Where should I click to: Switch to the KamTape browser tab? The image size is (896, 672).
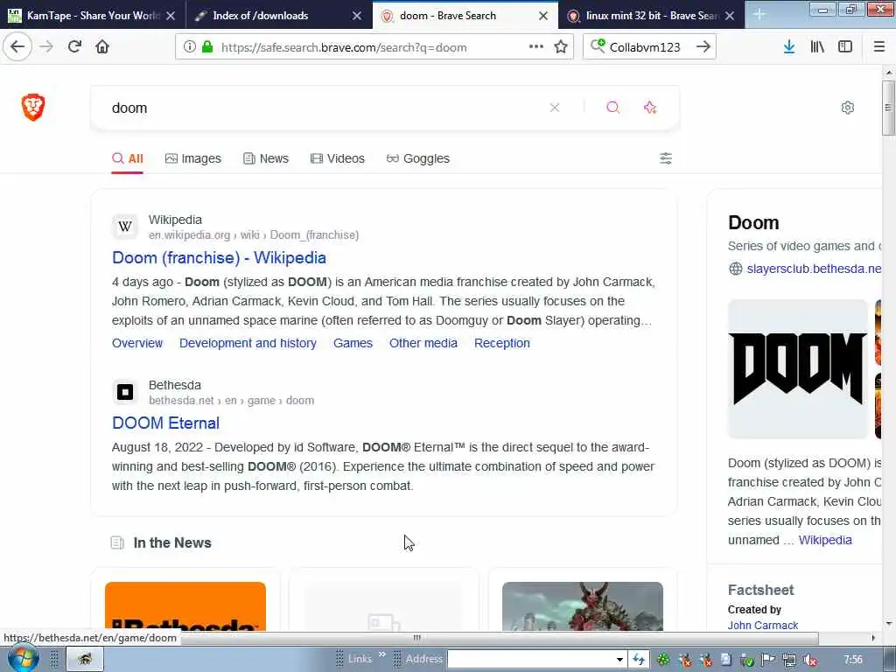pyautogui.click(x=93, y=16)
